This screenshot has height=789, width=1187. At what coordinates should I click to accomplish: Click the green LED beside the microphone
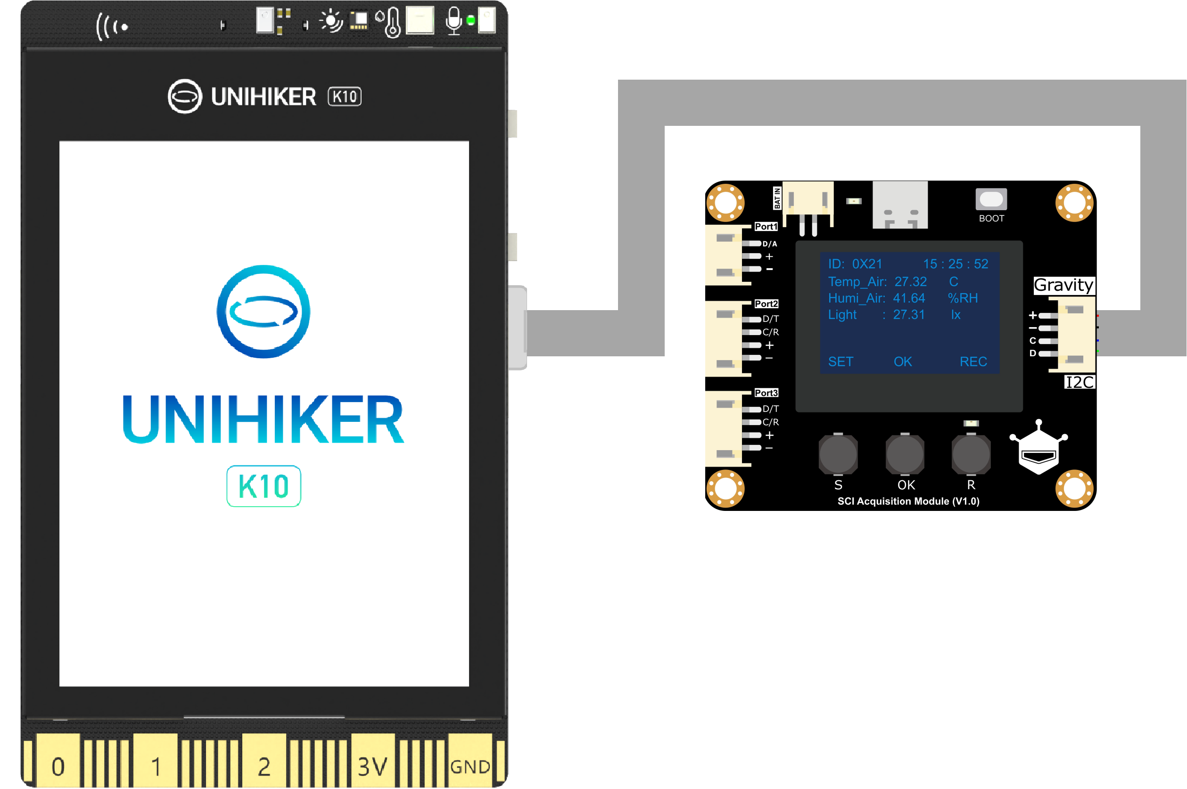470,21
